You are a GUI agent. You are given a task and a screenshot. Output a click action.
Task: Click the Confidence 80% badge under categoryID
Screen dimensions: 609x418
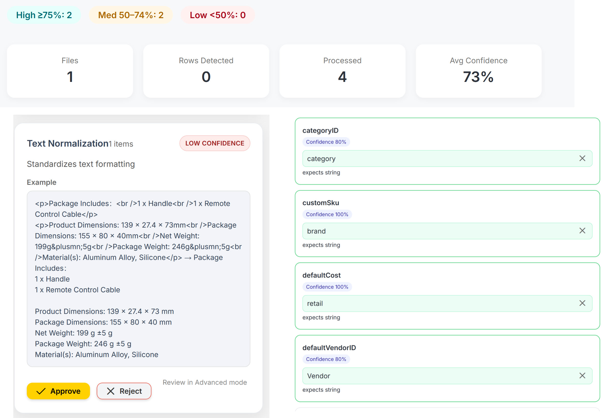coord(326,142)
